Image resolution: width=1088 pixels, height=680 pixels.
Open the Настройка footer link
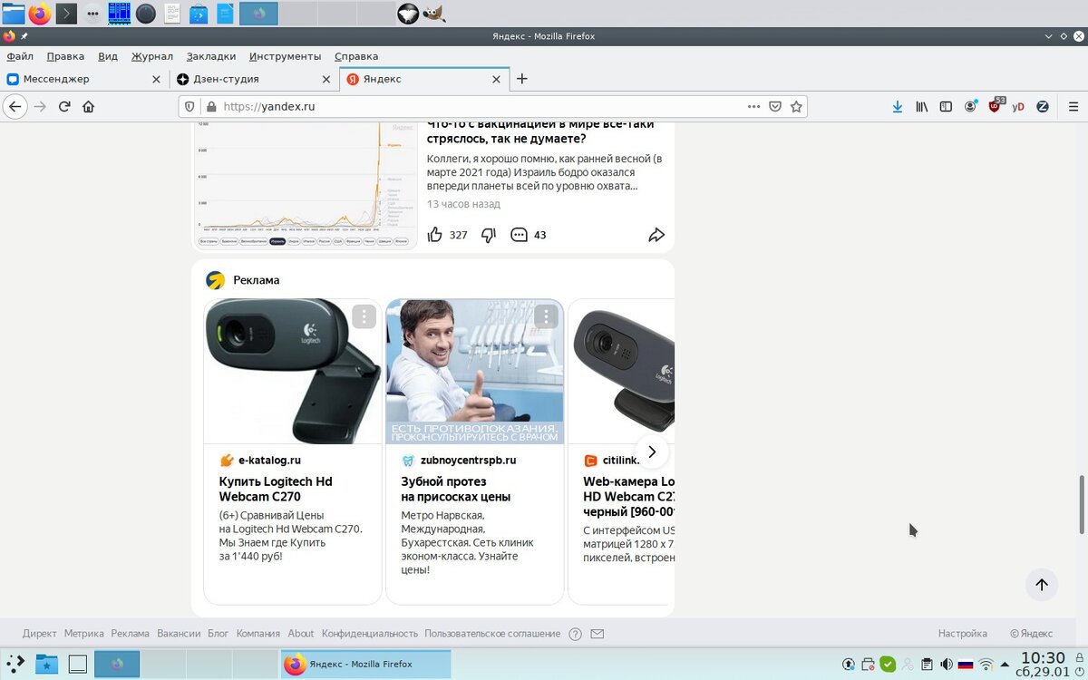tap(963, 634)
